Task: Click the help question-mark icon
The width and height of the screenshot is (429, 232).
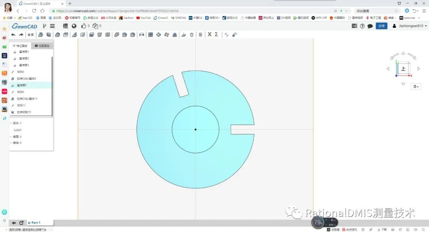Action: [361, 26]
